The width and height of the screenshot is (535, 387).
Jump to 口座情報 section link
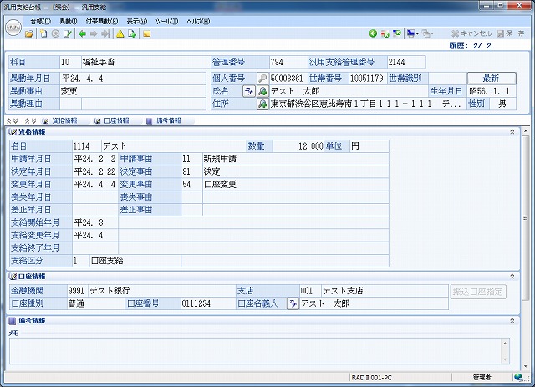[115, 120]
